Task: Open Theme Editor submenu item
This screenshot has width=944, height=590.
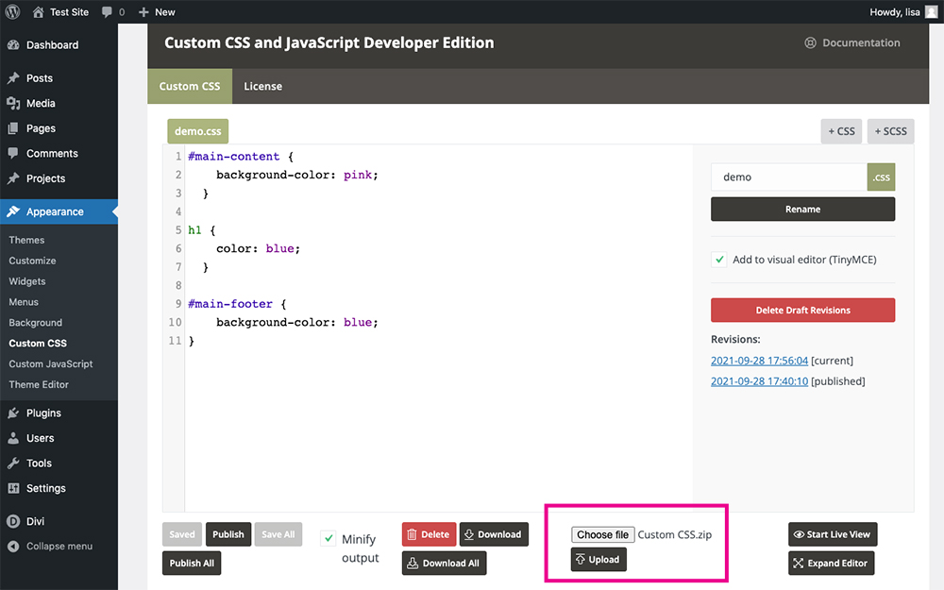Action: pos(39,385)
